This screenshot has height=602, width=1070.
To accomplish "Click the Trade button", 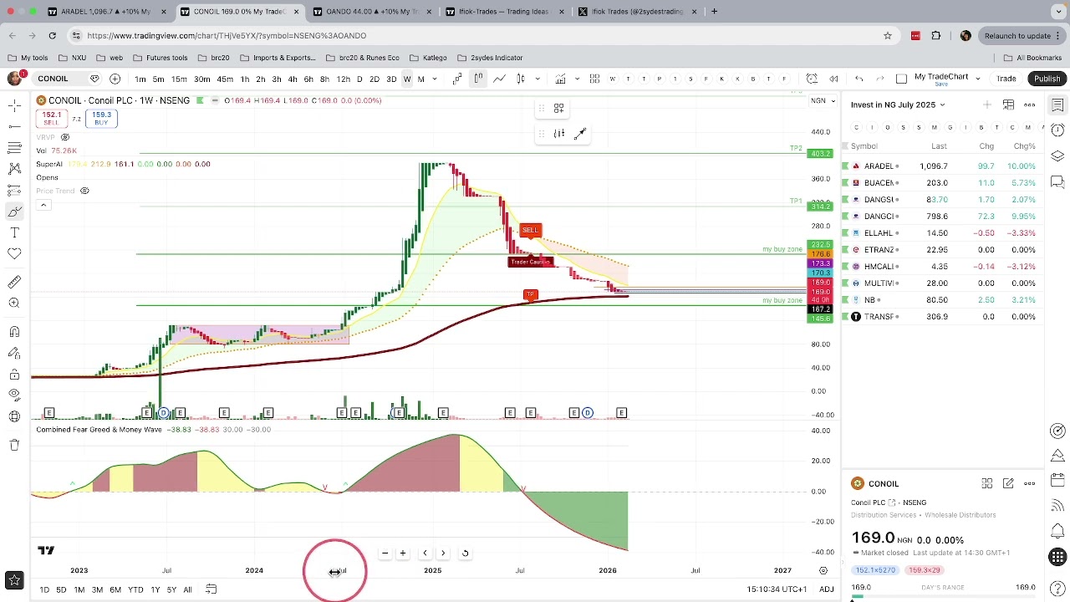I will [1006, 79].
